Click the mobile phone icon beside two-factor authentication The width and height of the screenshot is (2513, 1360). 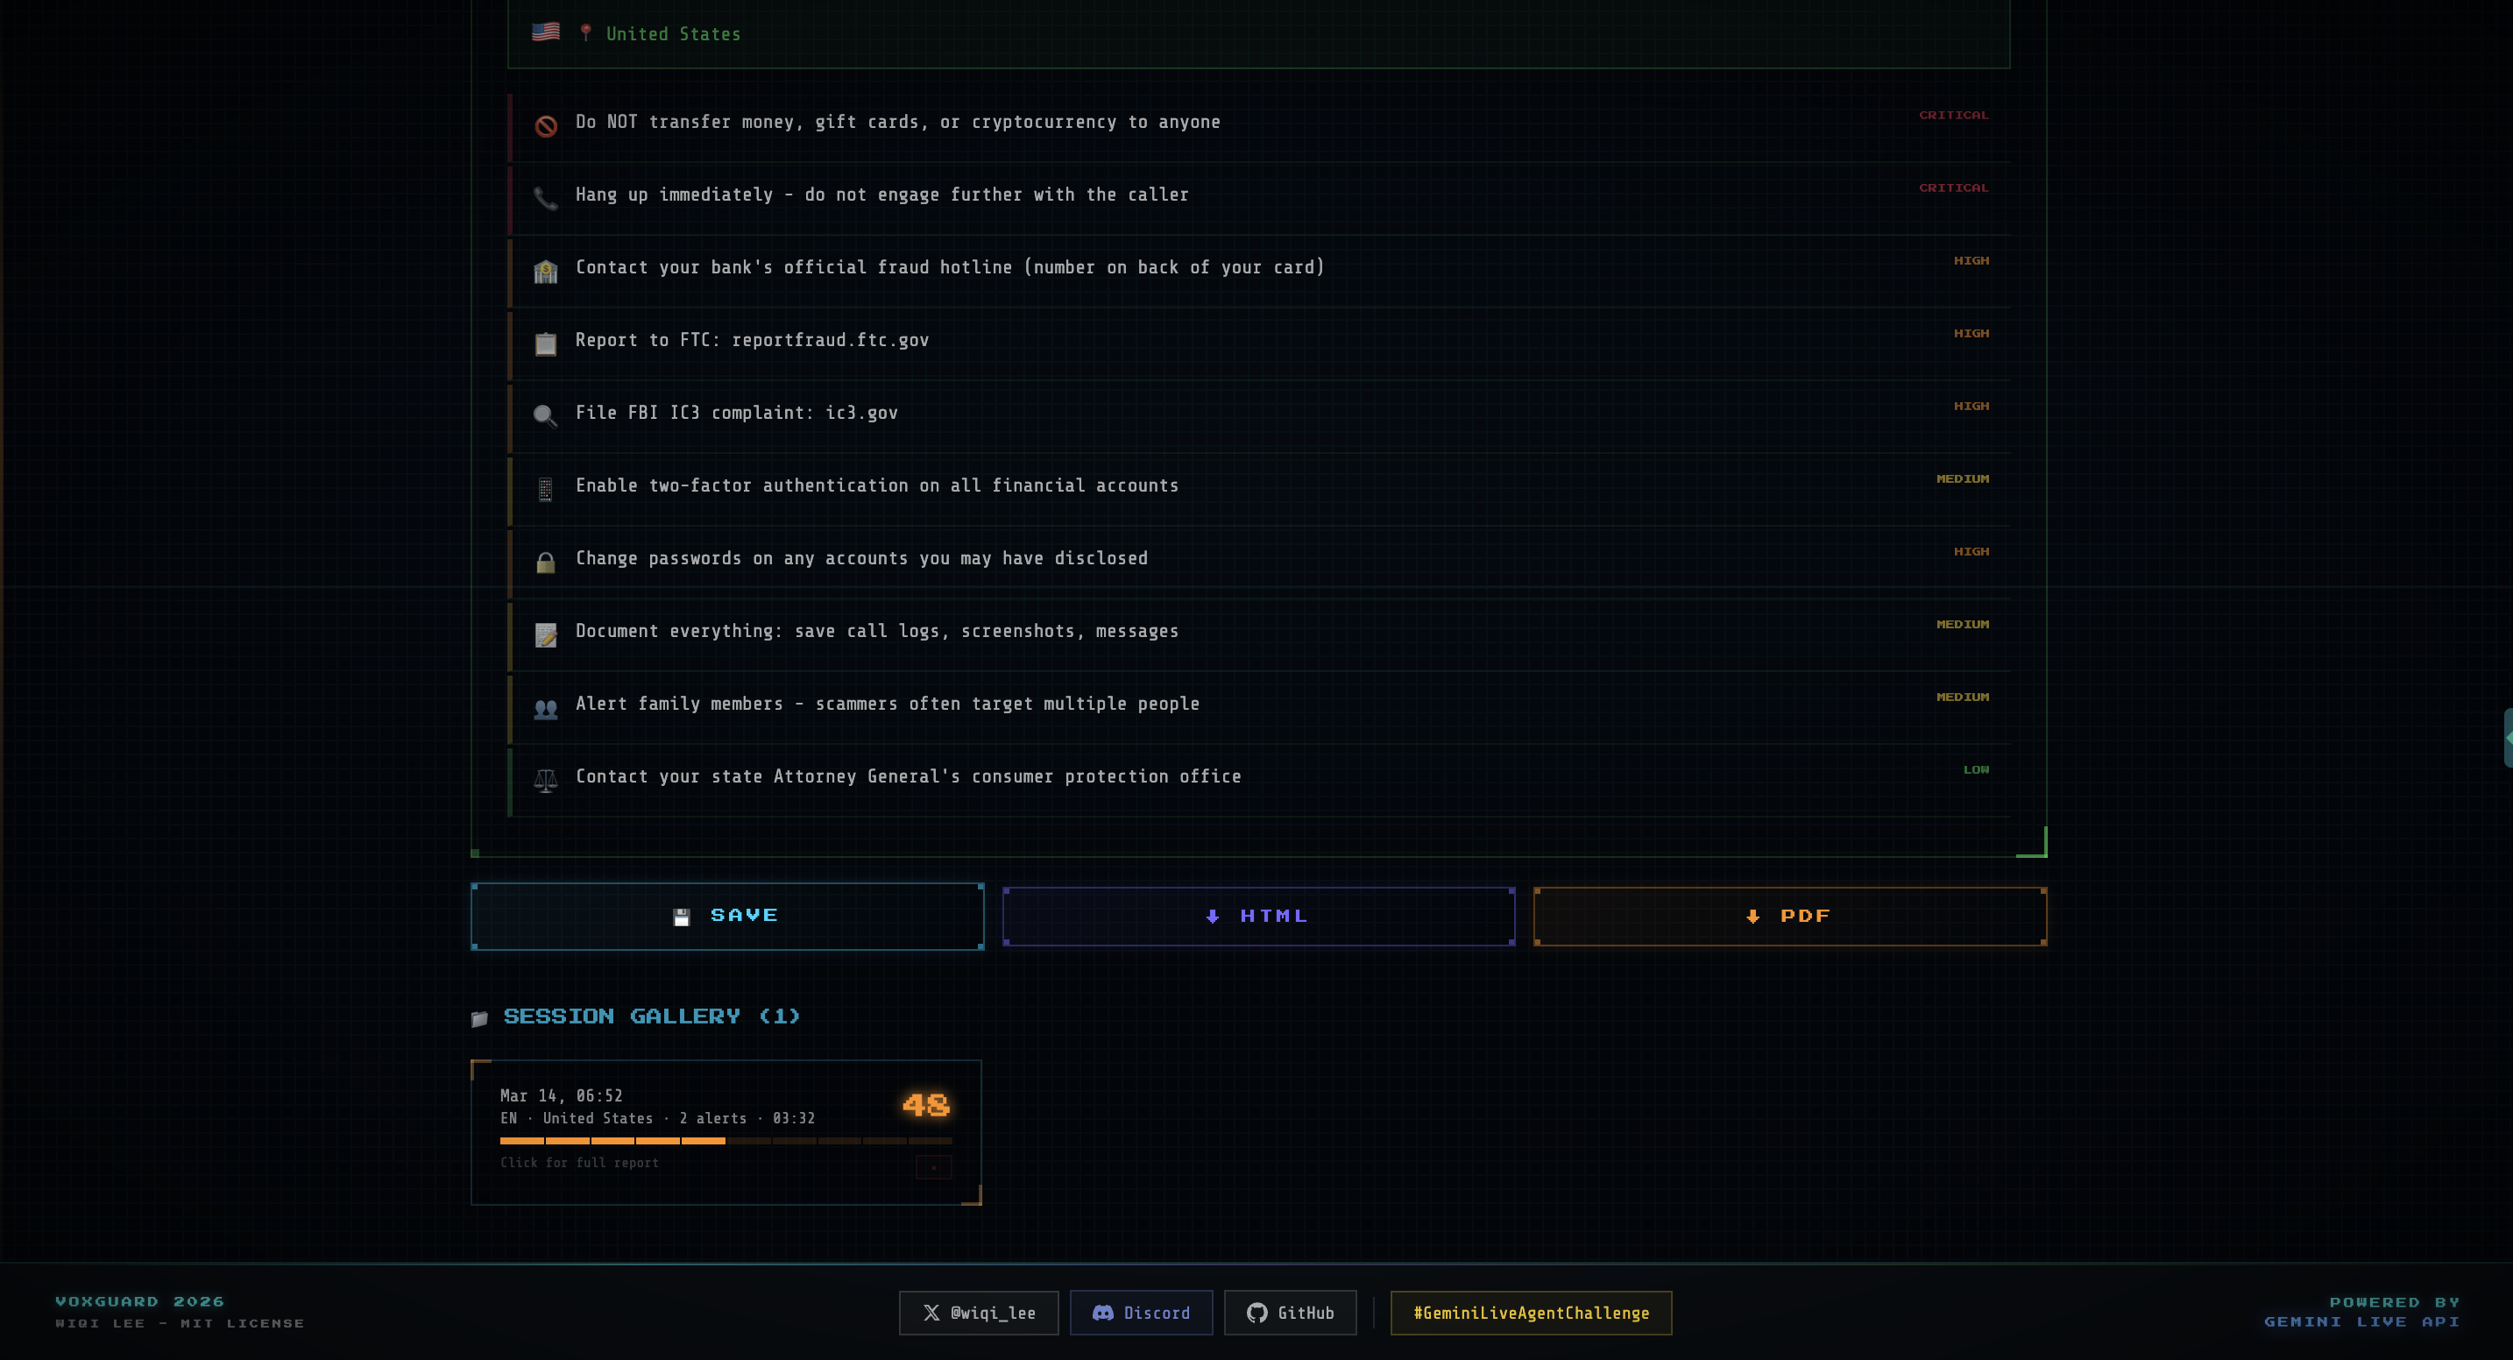click(x=545, y=490)
